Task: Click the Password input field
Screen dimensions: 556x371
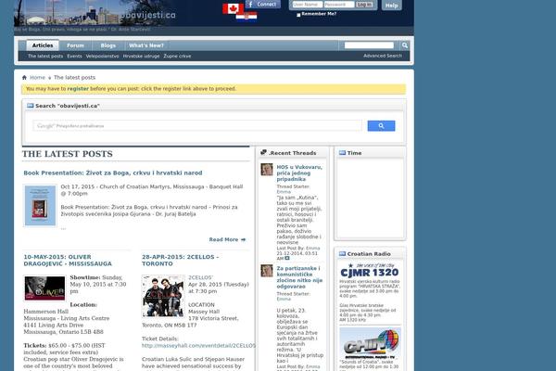Action: point(339,5)
